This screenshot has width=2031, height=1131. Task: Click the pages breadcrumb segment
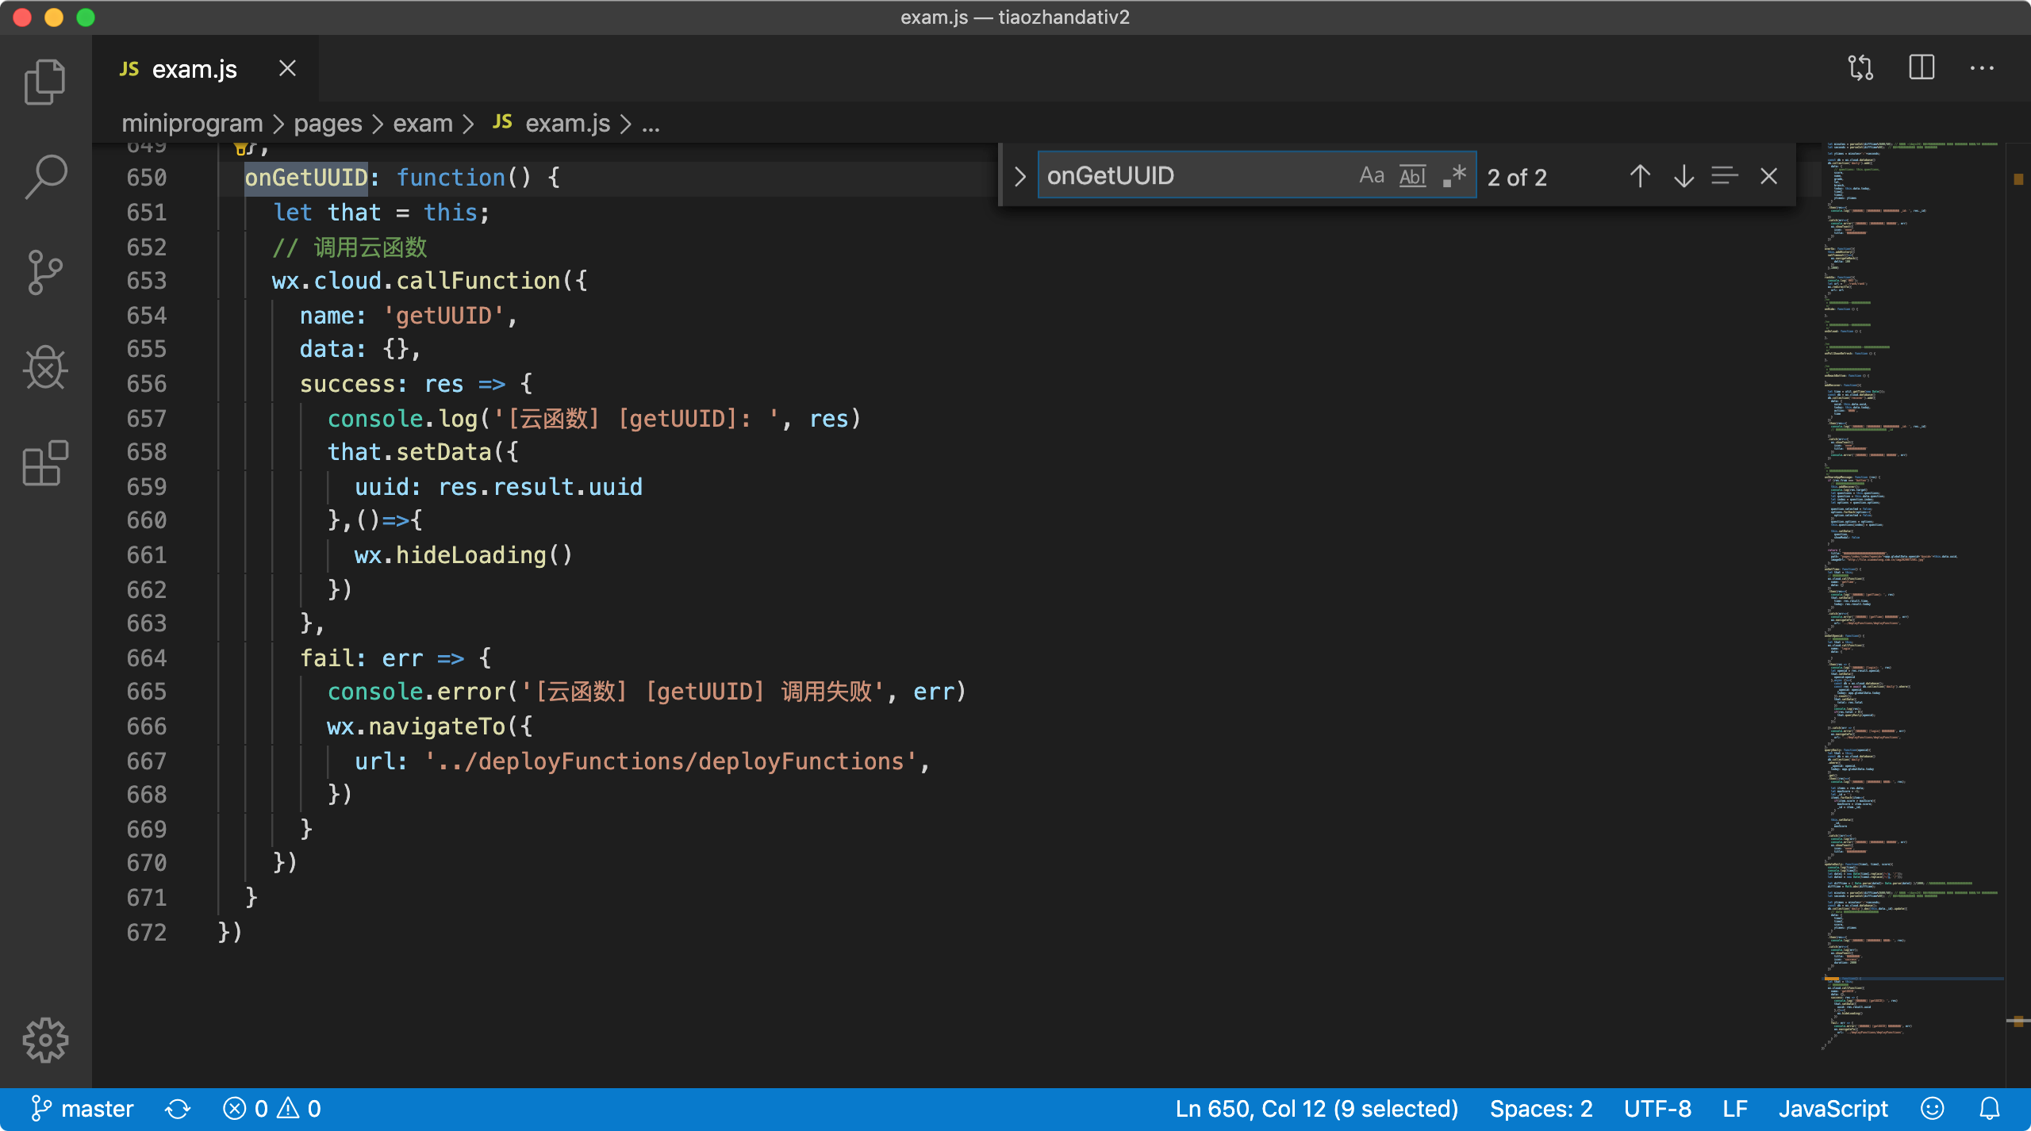point(328,124)
